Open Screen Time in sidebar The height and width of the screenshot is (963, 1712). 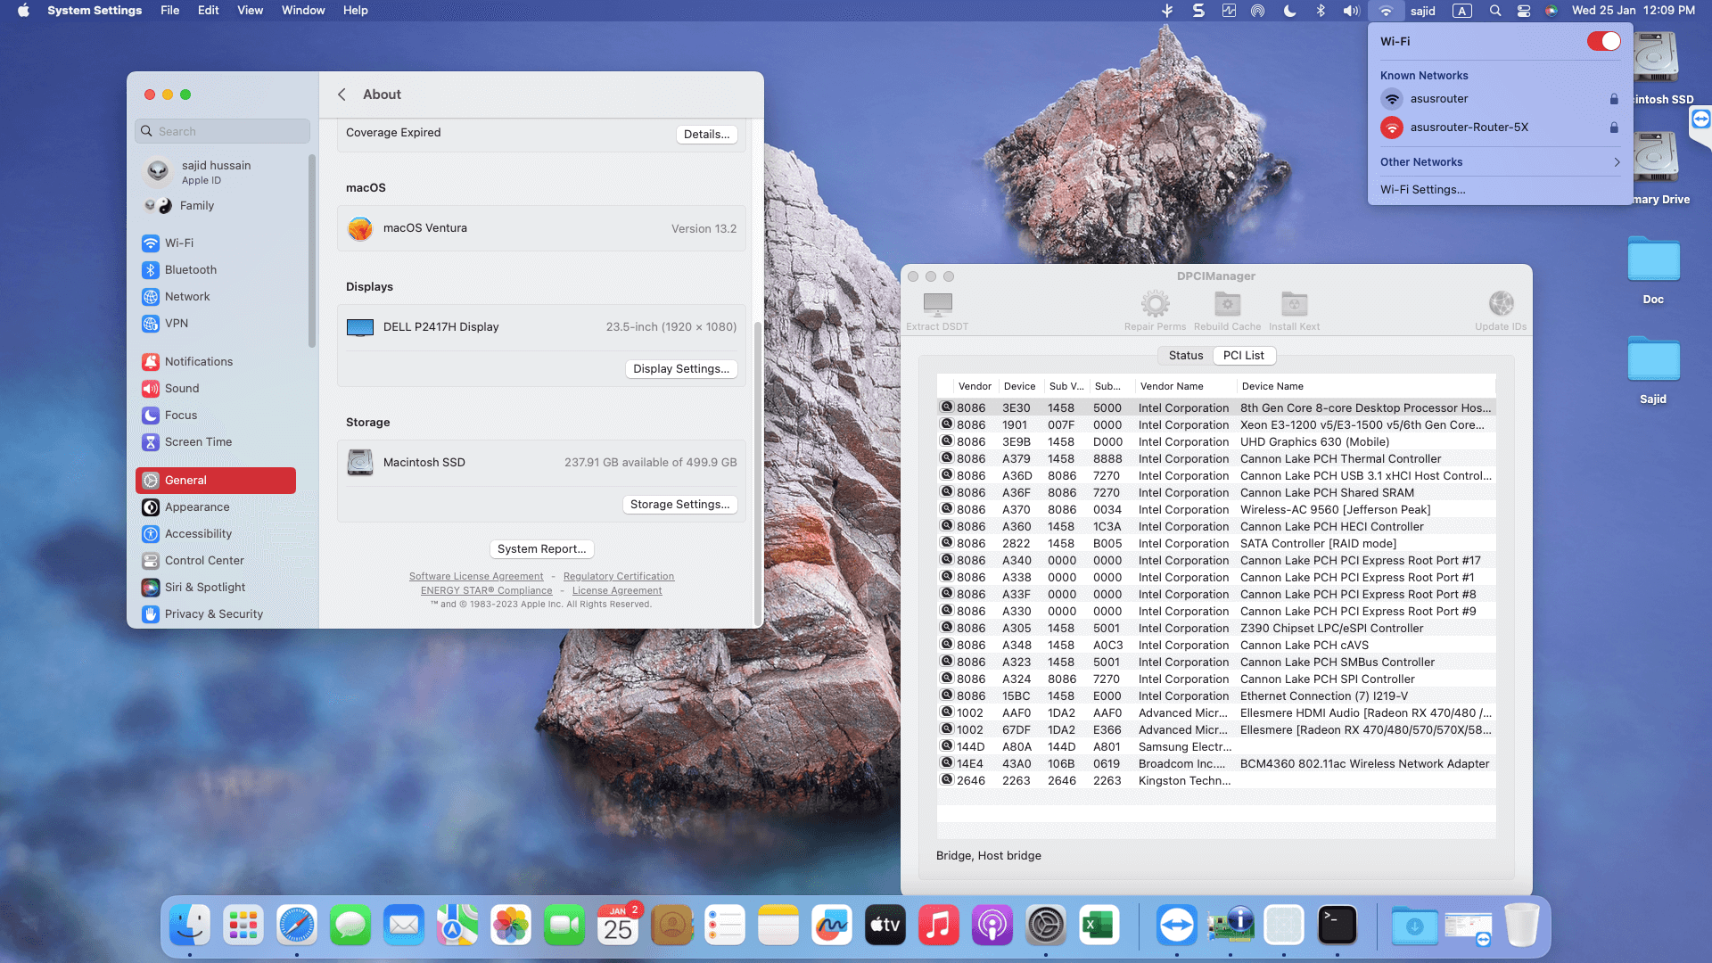pos(216,441)
